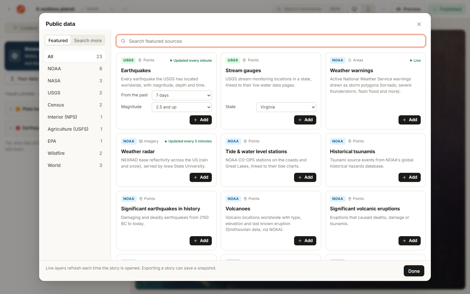Add Tide & water level stations
The image size is (470, 294).
point(305,177)
